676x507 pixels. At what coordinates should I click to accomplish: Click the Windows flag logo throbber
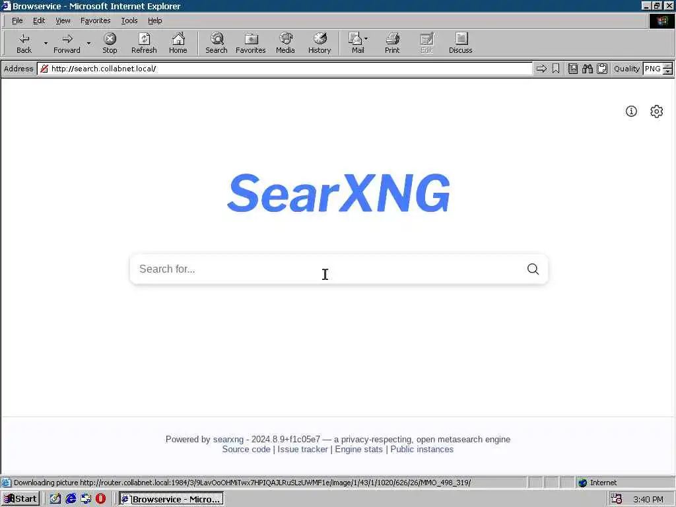(x=661, y=21)
